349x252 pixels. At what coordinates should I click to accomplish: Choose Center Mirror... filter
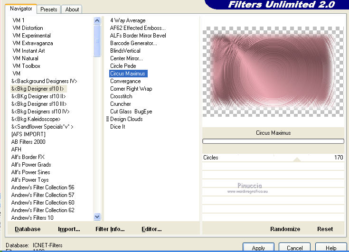coord(126,58)
